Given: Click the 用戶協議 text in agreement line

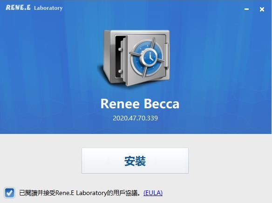Looking at the screenshot, I should [x=125, y=193].
